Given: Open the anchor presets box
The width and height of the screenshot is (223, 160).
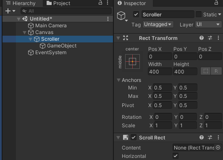Looking at the screenshot, I should (x=132, y=62).
